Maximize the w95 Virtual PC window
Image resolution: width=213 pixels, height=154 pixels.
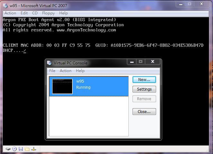(190, 4)
